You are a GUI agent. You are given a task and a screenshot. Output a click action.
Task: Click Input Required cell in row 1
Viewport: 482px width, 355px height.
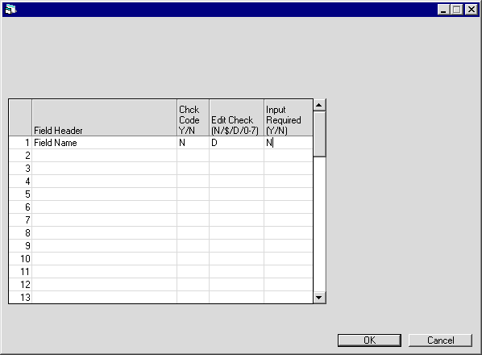point(289,143)
